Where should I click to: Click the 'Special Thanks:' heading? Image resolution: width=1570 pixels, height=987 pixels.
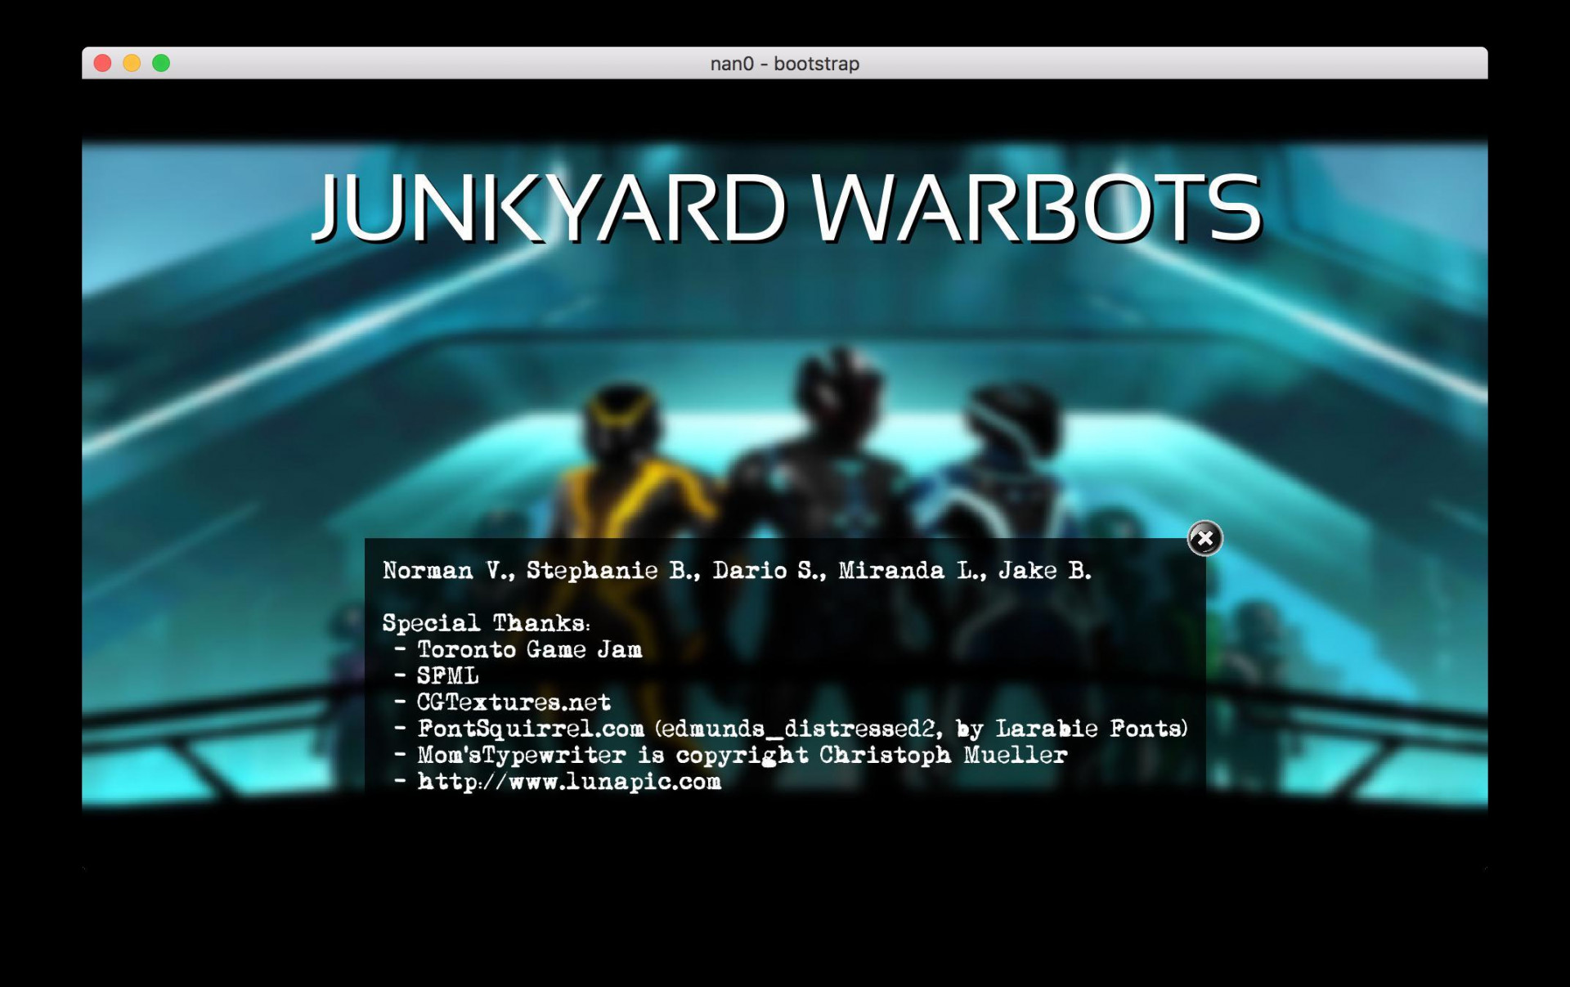pos(486,623)
